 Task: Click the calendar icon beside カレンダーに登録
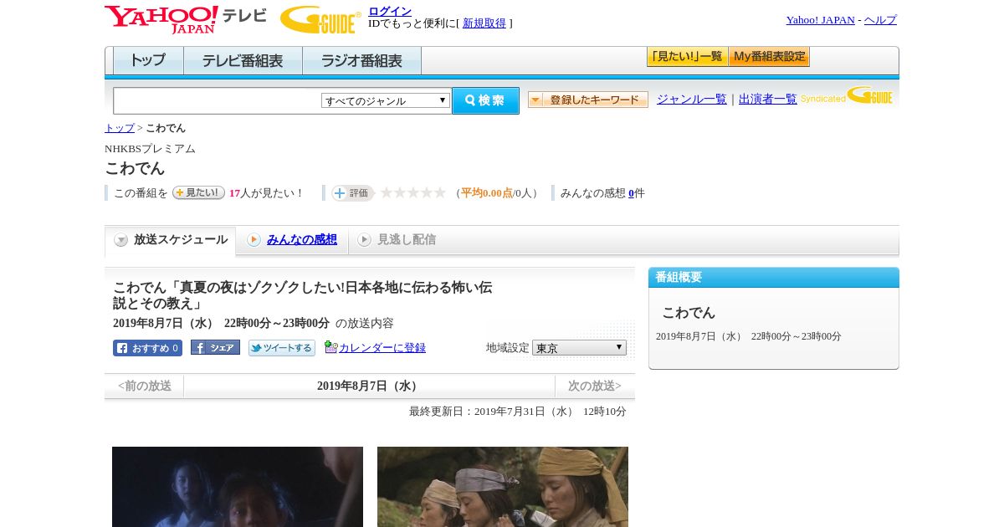point(330,347)
